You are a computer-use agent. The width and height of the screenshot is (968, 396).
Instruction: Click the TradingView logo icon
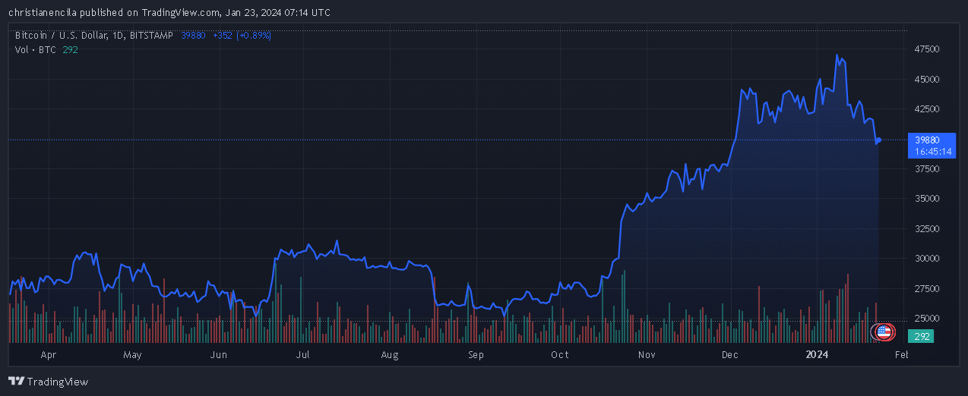[x=16, y=382]
